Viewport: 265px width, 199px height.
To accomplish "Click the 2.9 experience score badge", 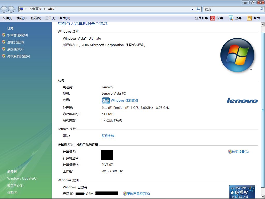I will pyautogui.click(x=106, y=101).
